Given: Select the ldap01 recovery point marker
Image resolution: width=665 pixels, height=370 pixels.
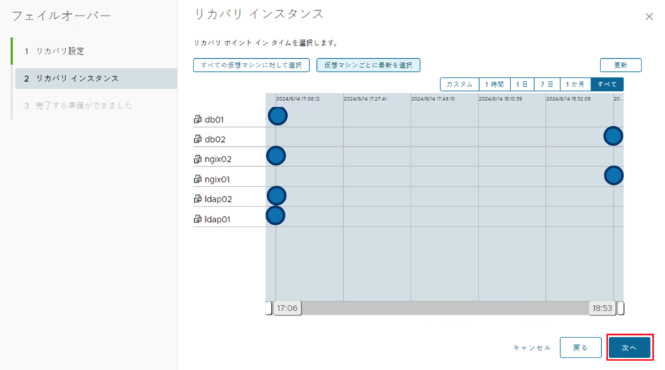Looking at the screenshot, I should tap(276, 215).
